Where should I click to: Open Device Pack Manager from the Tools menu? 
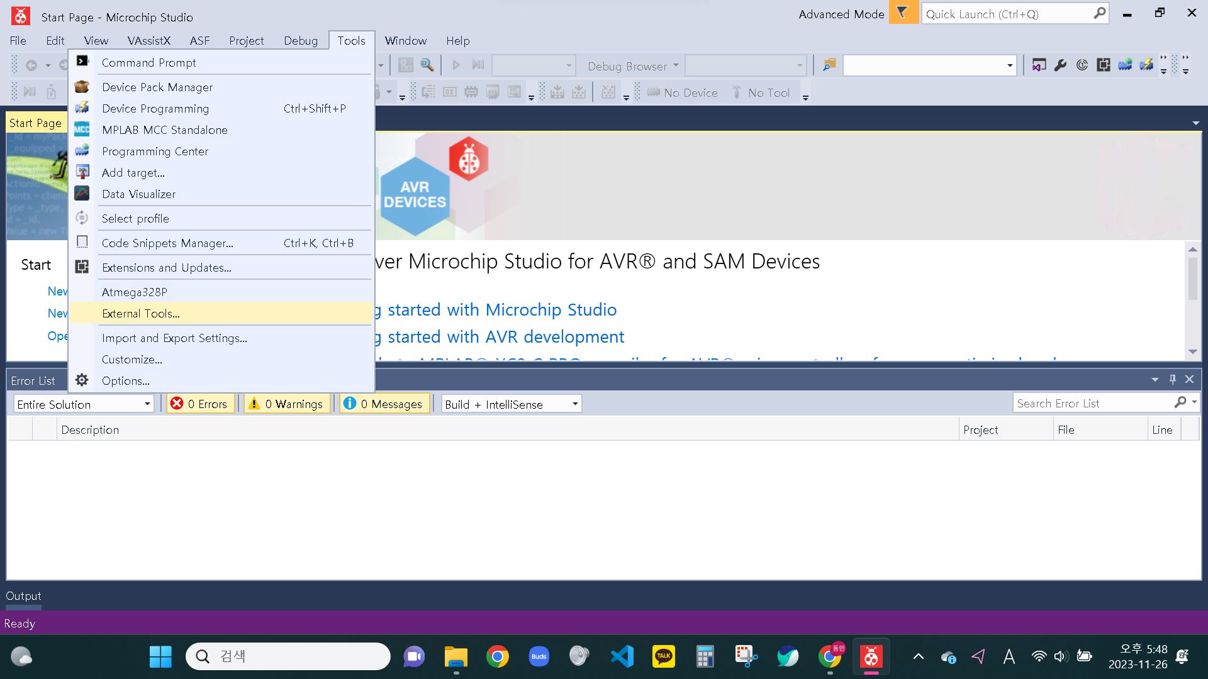(157, 87)
